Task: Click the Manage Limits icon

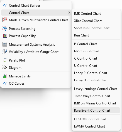Action: point(5,76)
